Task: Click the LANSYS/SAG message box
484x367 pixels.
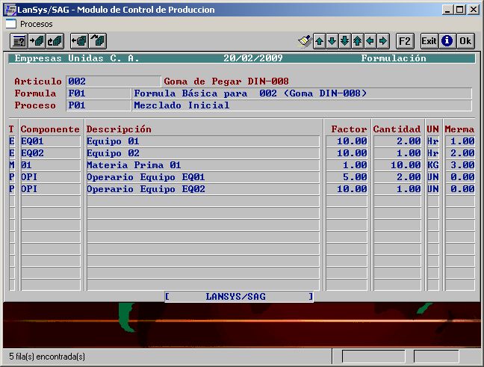Action: [x=239, y=297]
